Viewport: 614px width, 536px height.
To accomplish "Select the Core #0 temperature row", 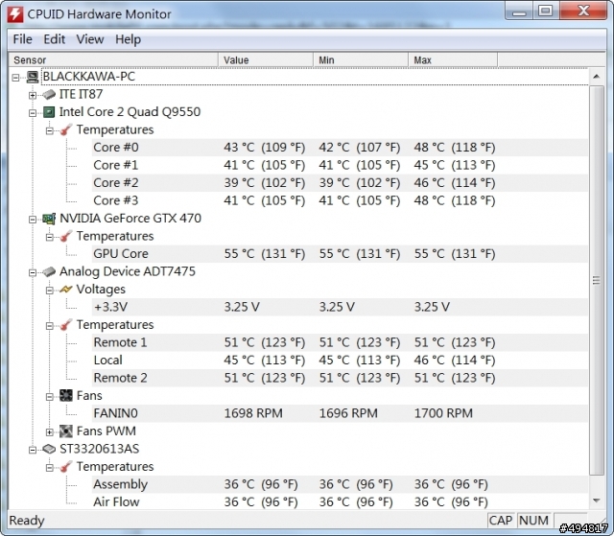I will 340,148.
